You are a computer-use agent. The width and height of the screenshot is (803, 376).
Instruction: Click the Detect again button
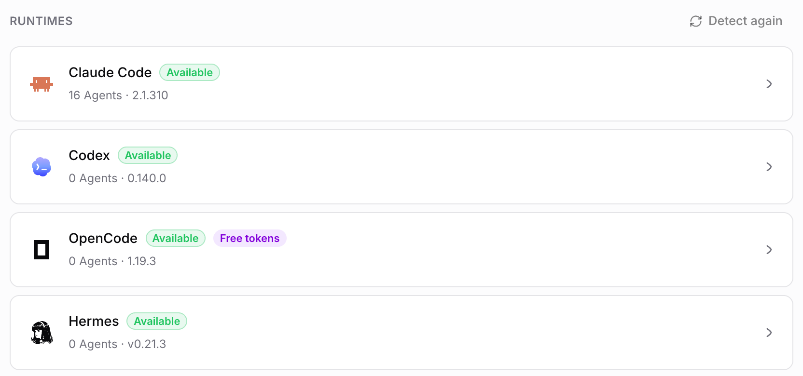click(x=736, y=21)
